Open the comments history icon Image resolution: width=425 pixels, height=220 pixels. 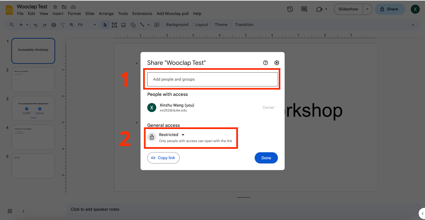tap(304, 9)
